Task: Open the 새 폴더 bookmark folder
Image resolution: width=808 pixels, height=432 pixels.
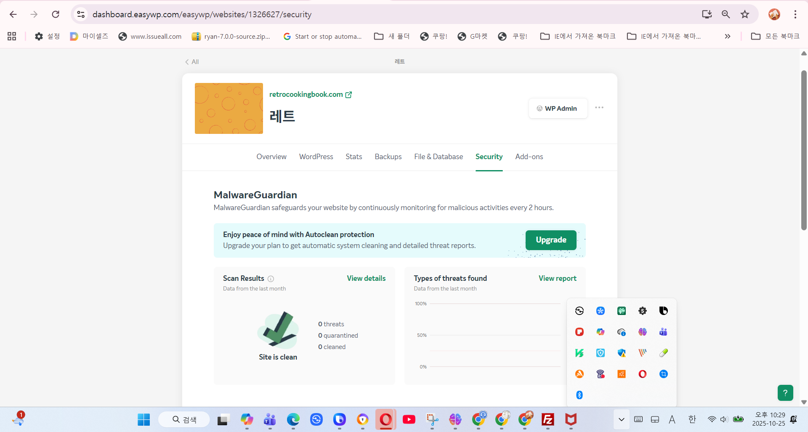Action: [x=392, y=36]
